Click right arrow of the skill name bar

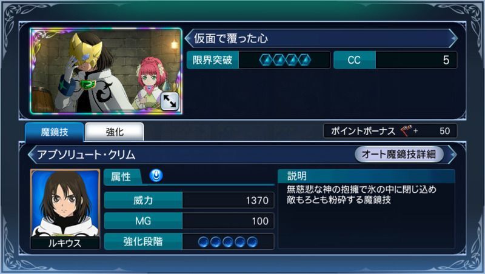point(452,155)
